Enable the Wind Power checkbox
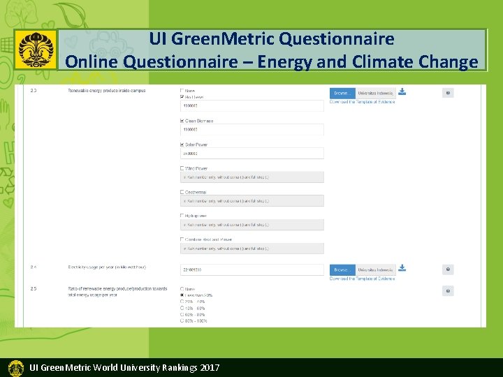The width and height of the screenshot is (503, 377). click(x=182, y=168)
